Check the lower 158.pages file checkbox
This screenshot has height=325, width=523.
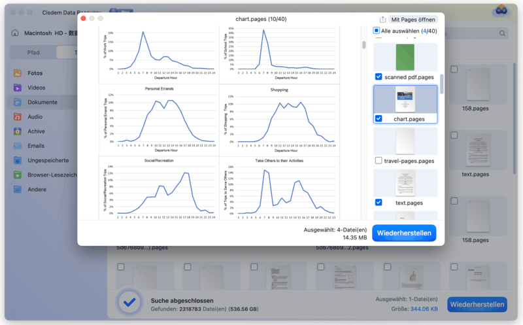(454, 201)
